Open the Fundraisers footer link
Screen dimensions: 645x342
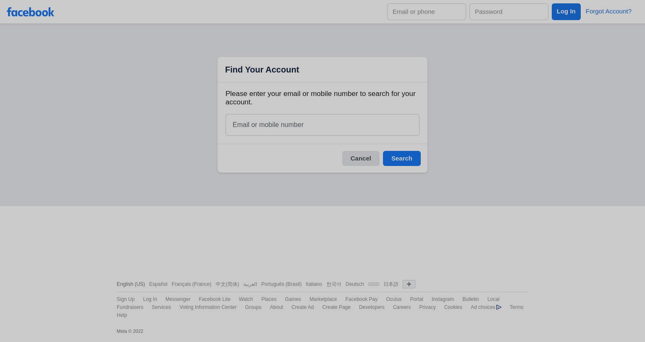130,307
